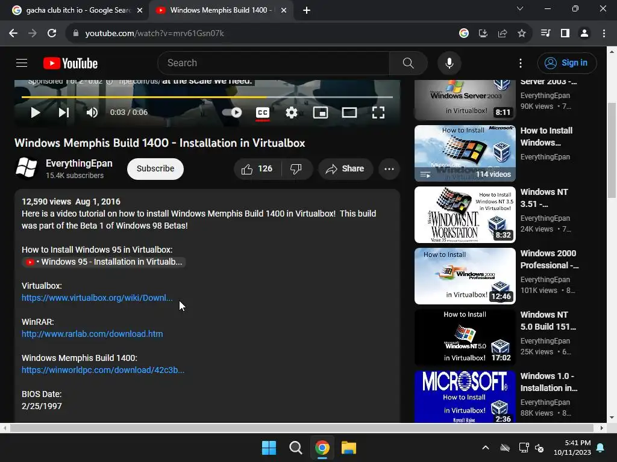Sign in to YouTube
Screen dimensions: 617x462
[x=567, y=63]
